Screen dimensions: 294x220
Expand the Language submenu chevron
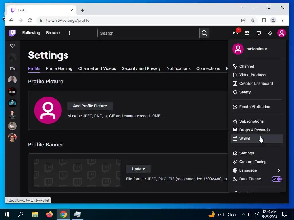coord(278,170)
